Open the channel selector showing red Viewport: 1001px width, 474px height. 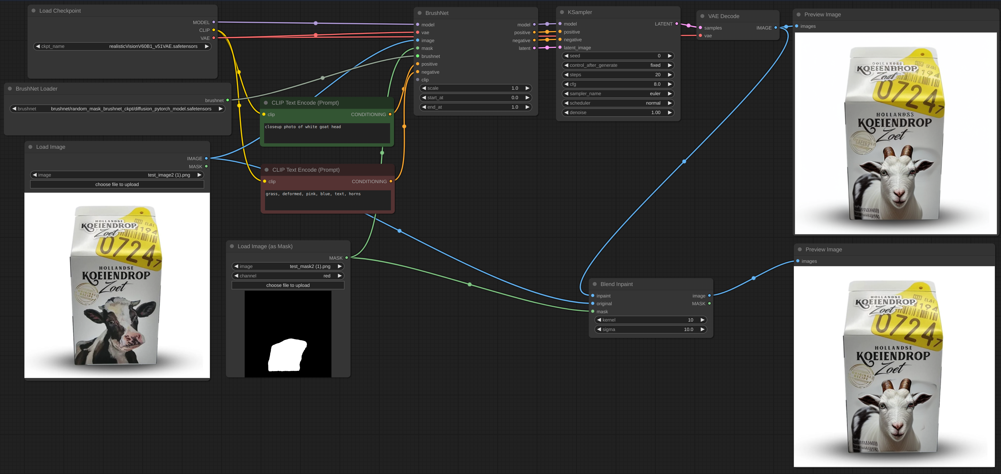(x=288, y=276)
